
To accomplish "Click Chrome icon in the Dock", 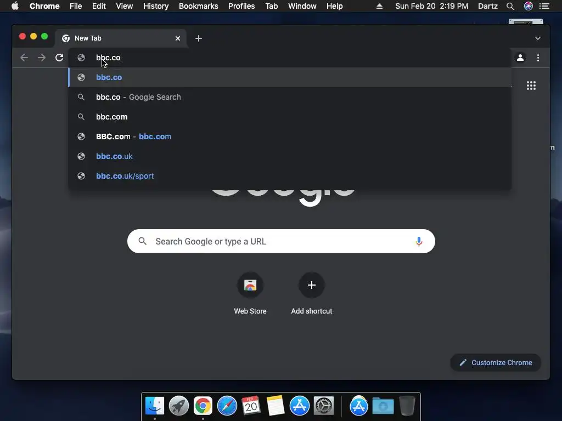I will [203, 406].
